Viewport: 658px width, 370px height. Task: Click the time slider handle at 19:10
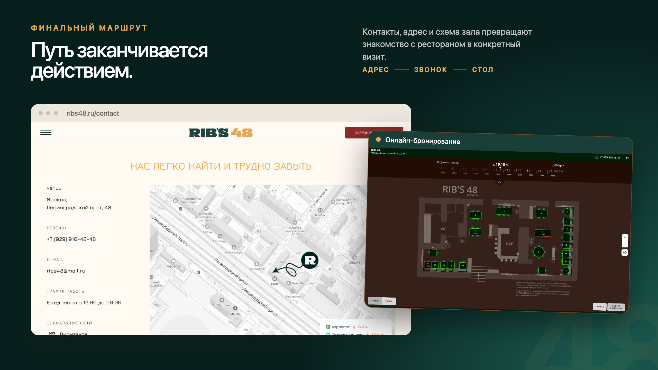(500, 169)
